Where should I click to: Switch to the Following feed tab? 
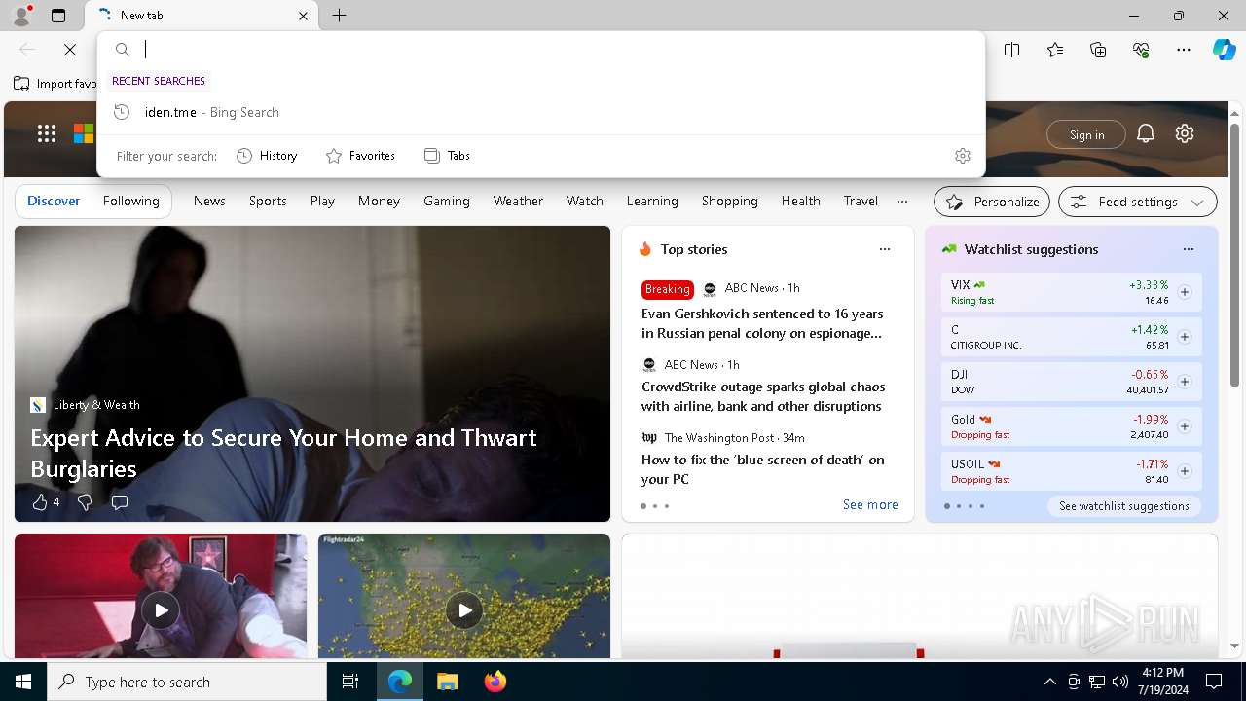(x=131, y=202)
